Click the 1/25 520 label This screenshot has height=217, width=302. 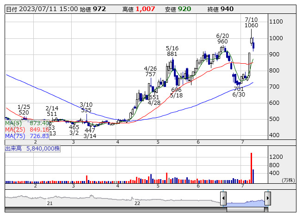click(24, 110)
